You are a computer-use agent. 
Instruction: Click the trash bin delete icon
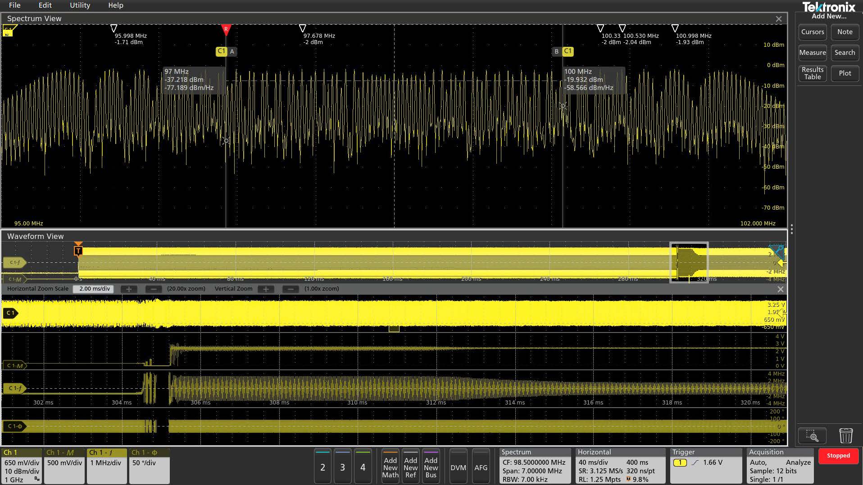[x=846, y=435]
